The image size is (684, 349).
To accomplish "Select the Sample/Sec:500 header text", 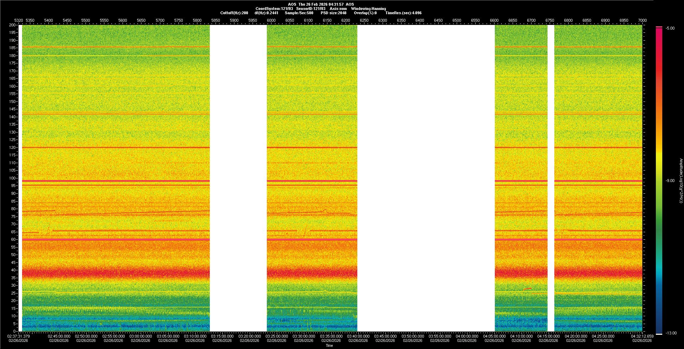I will (x=299, y=13).
